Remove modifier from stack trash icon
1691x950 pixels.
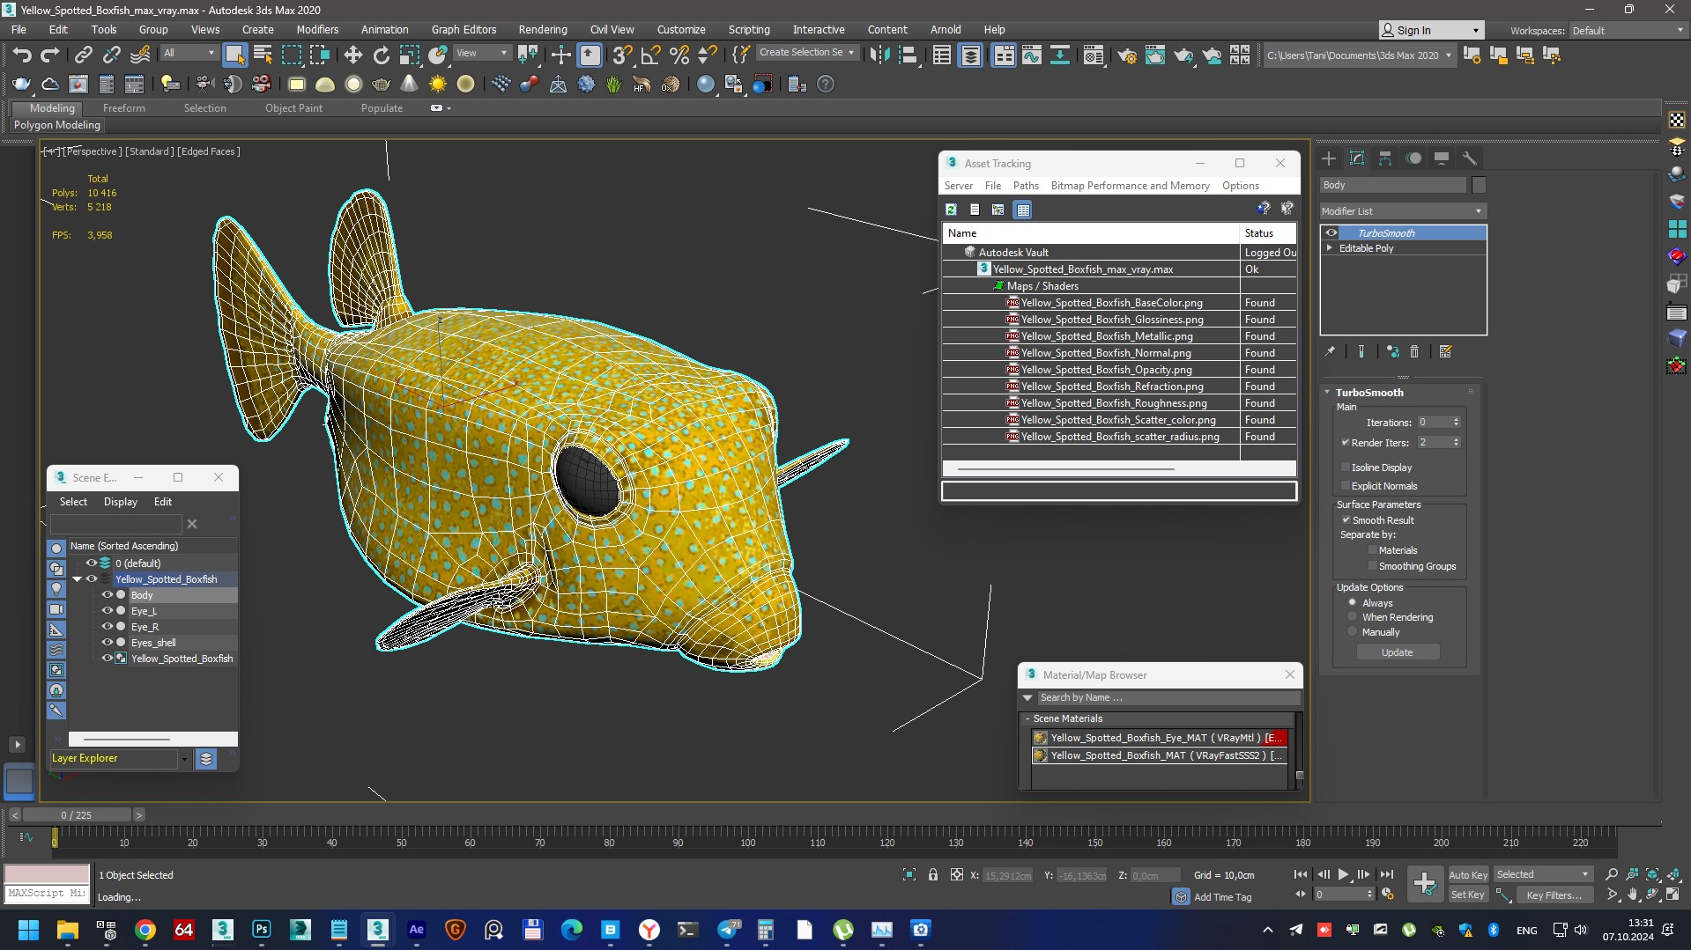point(1414,351)
